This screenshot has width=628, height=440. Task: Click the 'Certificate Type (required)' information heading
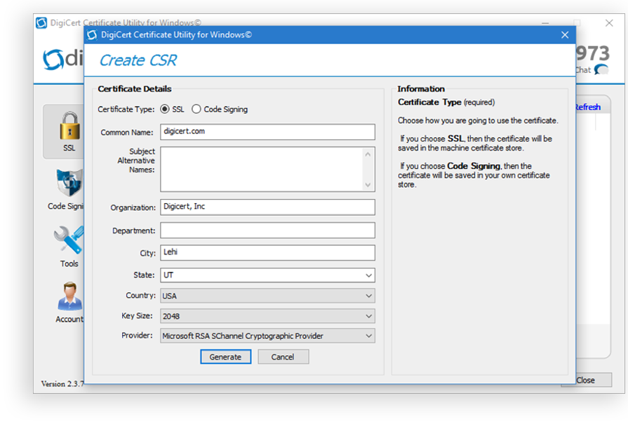point(446,102)
